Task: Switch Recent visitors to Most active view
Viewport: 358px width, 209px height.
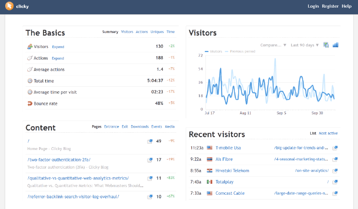Action: 328,133
